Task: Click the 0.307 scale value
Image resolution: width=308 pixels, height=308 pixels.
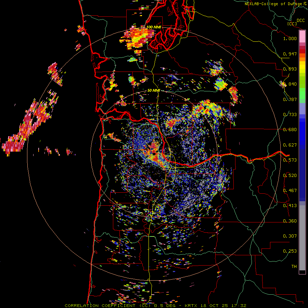Action: tap(290, 236)
